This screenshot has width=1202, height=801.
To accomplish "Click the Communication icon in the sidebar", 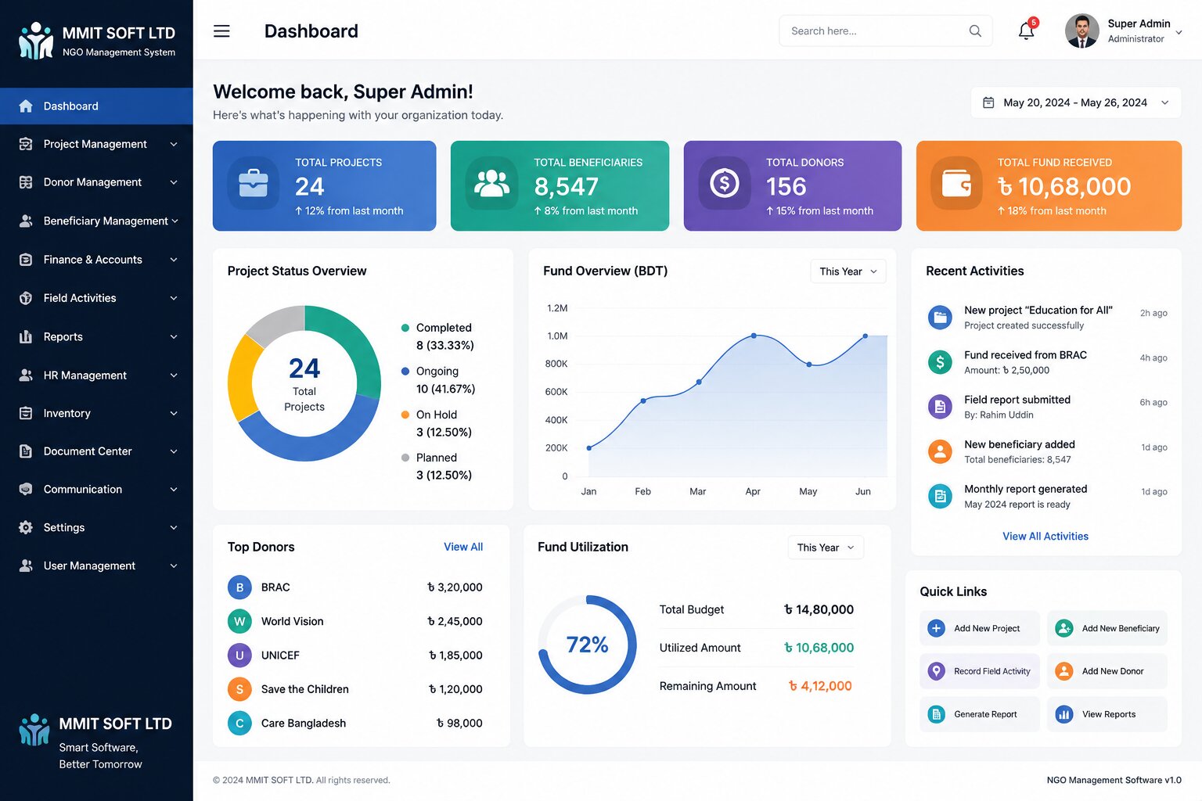I will tap(26, 489).
